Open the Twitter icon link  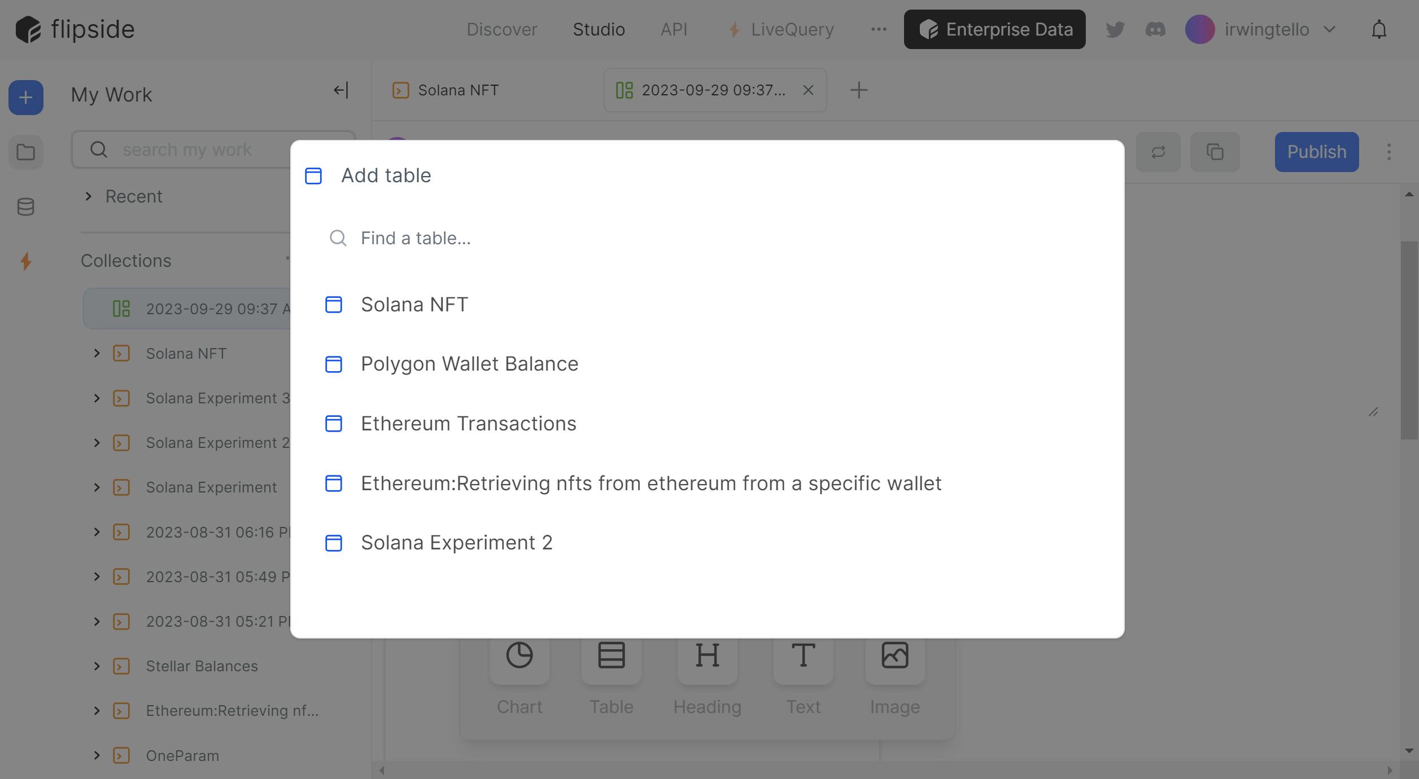click(1115, 29)
